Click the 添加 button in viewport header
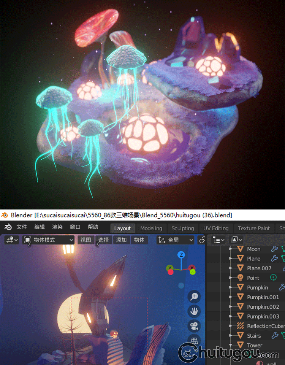The width and height of the screenshot is (285, 365). (121, 240)
